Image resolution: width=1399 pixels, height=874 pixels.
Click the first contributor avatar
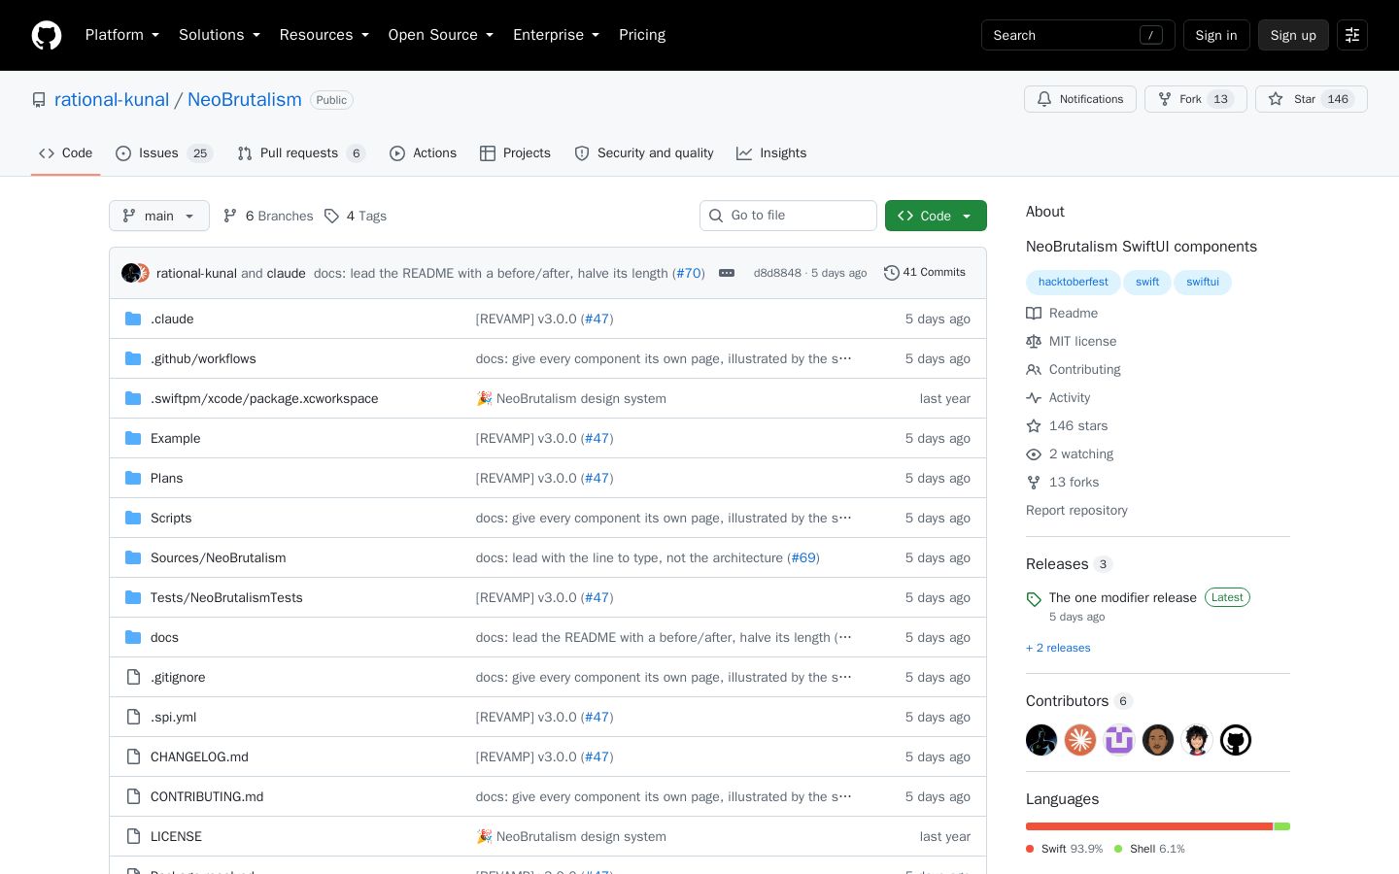(x=1041, y=740)
